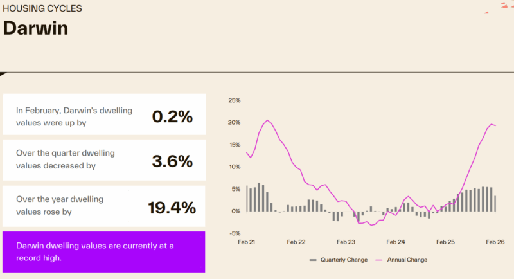Click the HOUSING CYCLES heading
Viewport: 514px width, 279px height.
[x=42, y=10]
